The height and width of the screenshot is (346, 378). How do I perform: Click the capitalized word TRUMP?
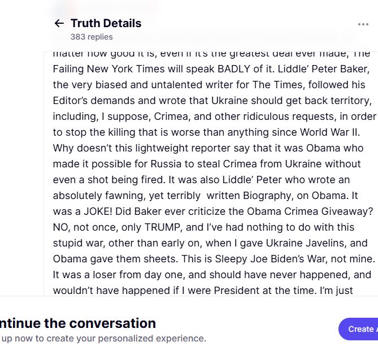coord(163,227)
